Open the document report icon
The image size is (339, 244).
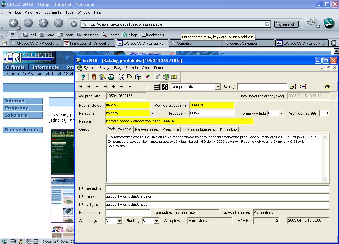pyautogui.click(x=158, y=77)
